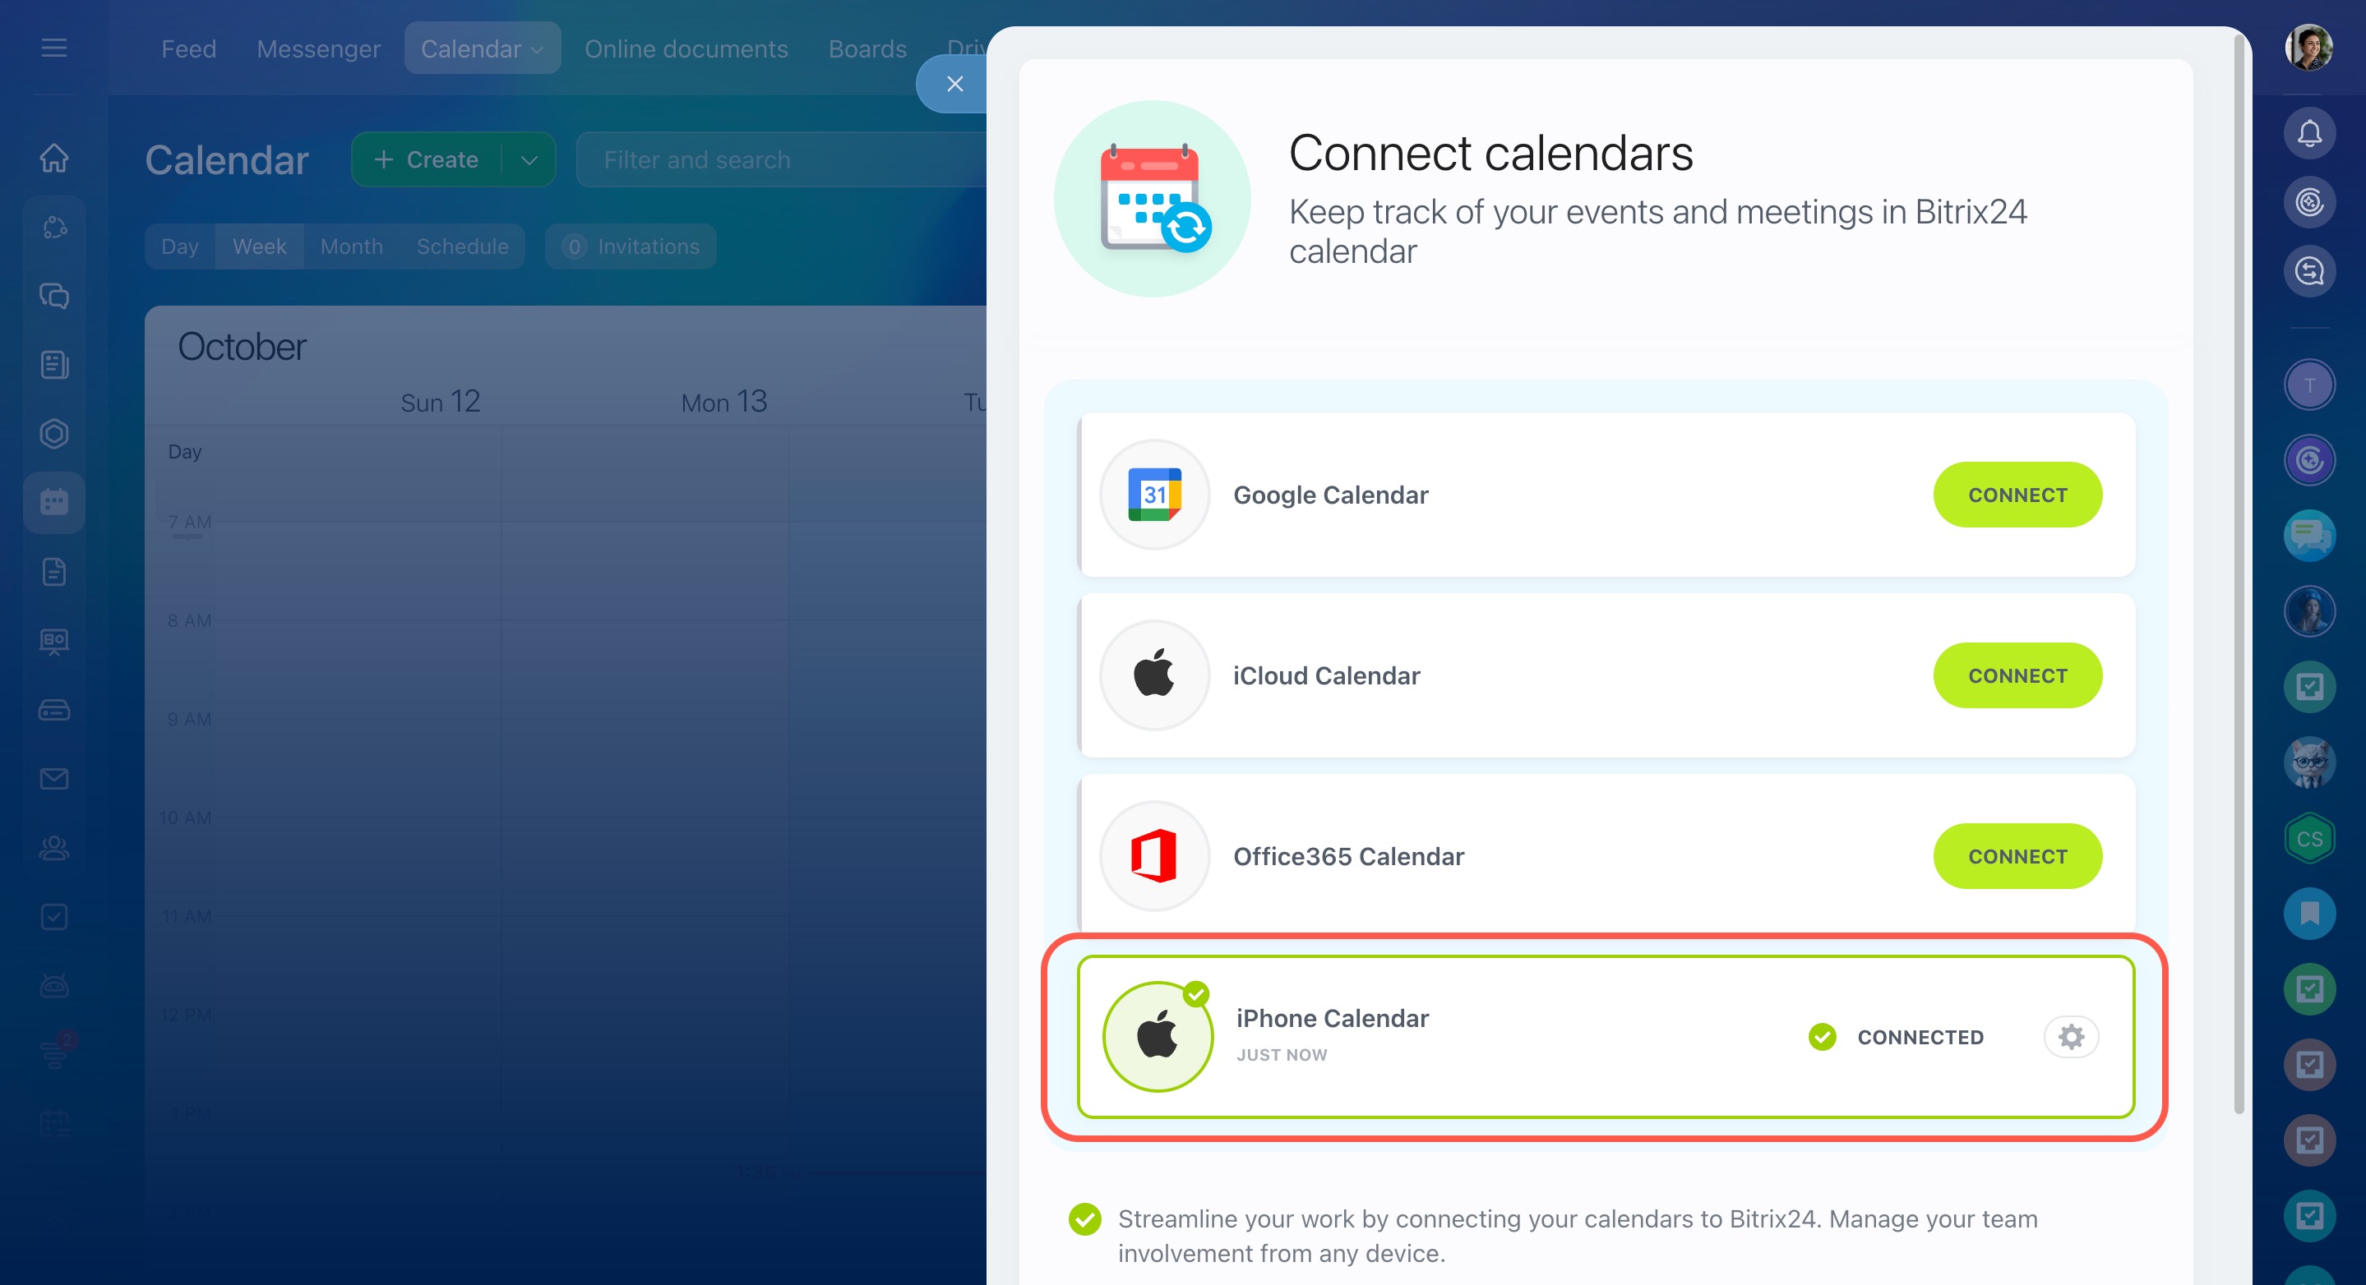Screen dimensions: 2366x1285
Task: Open the home icon in sidebar
Action: pos(54,158)
